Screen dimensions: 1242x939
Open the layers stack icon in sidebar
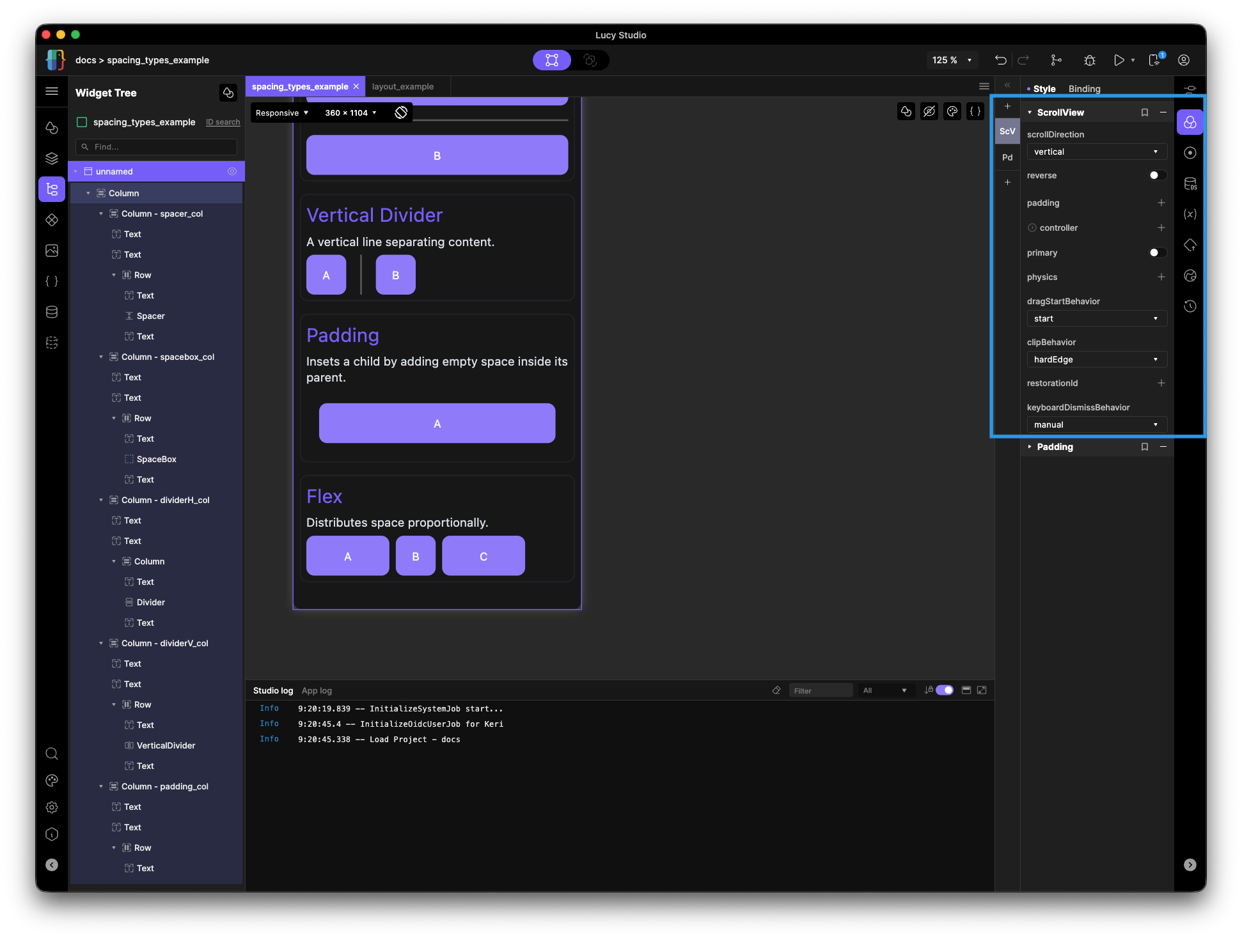[52, 159]
